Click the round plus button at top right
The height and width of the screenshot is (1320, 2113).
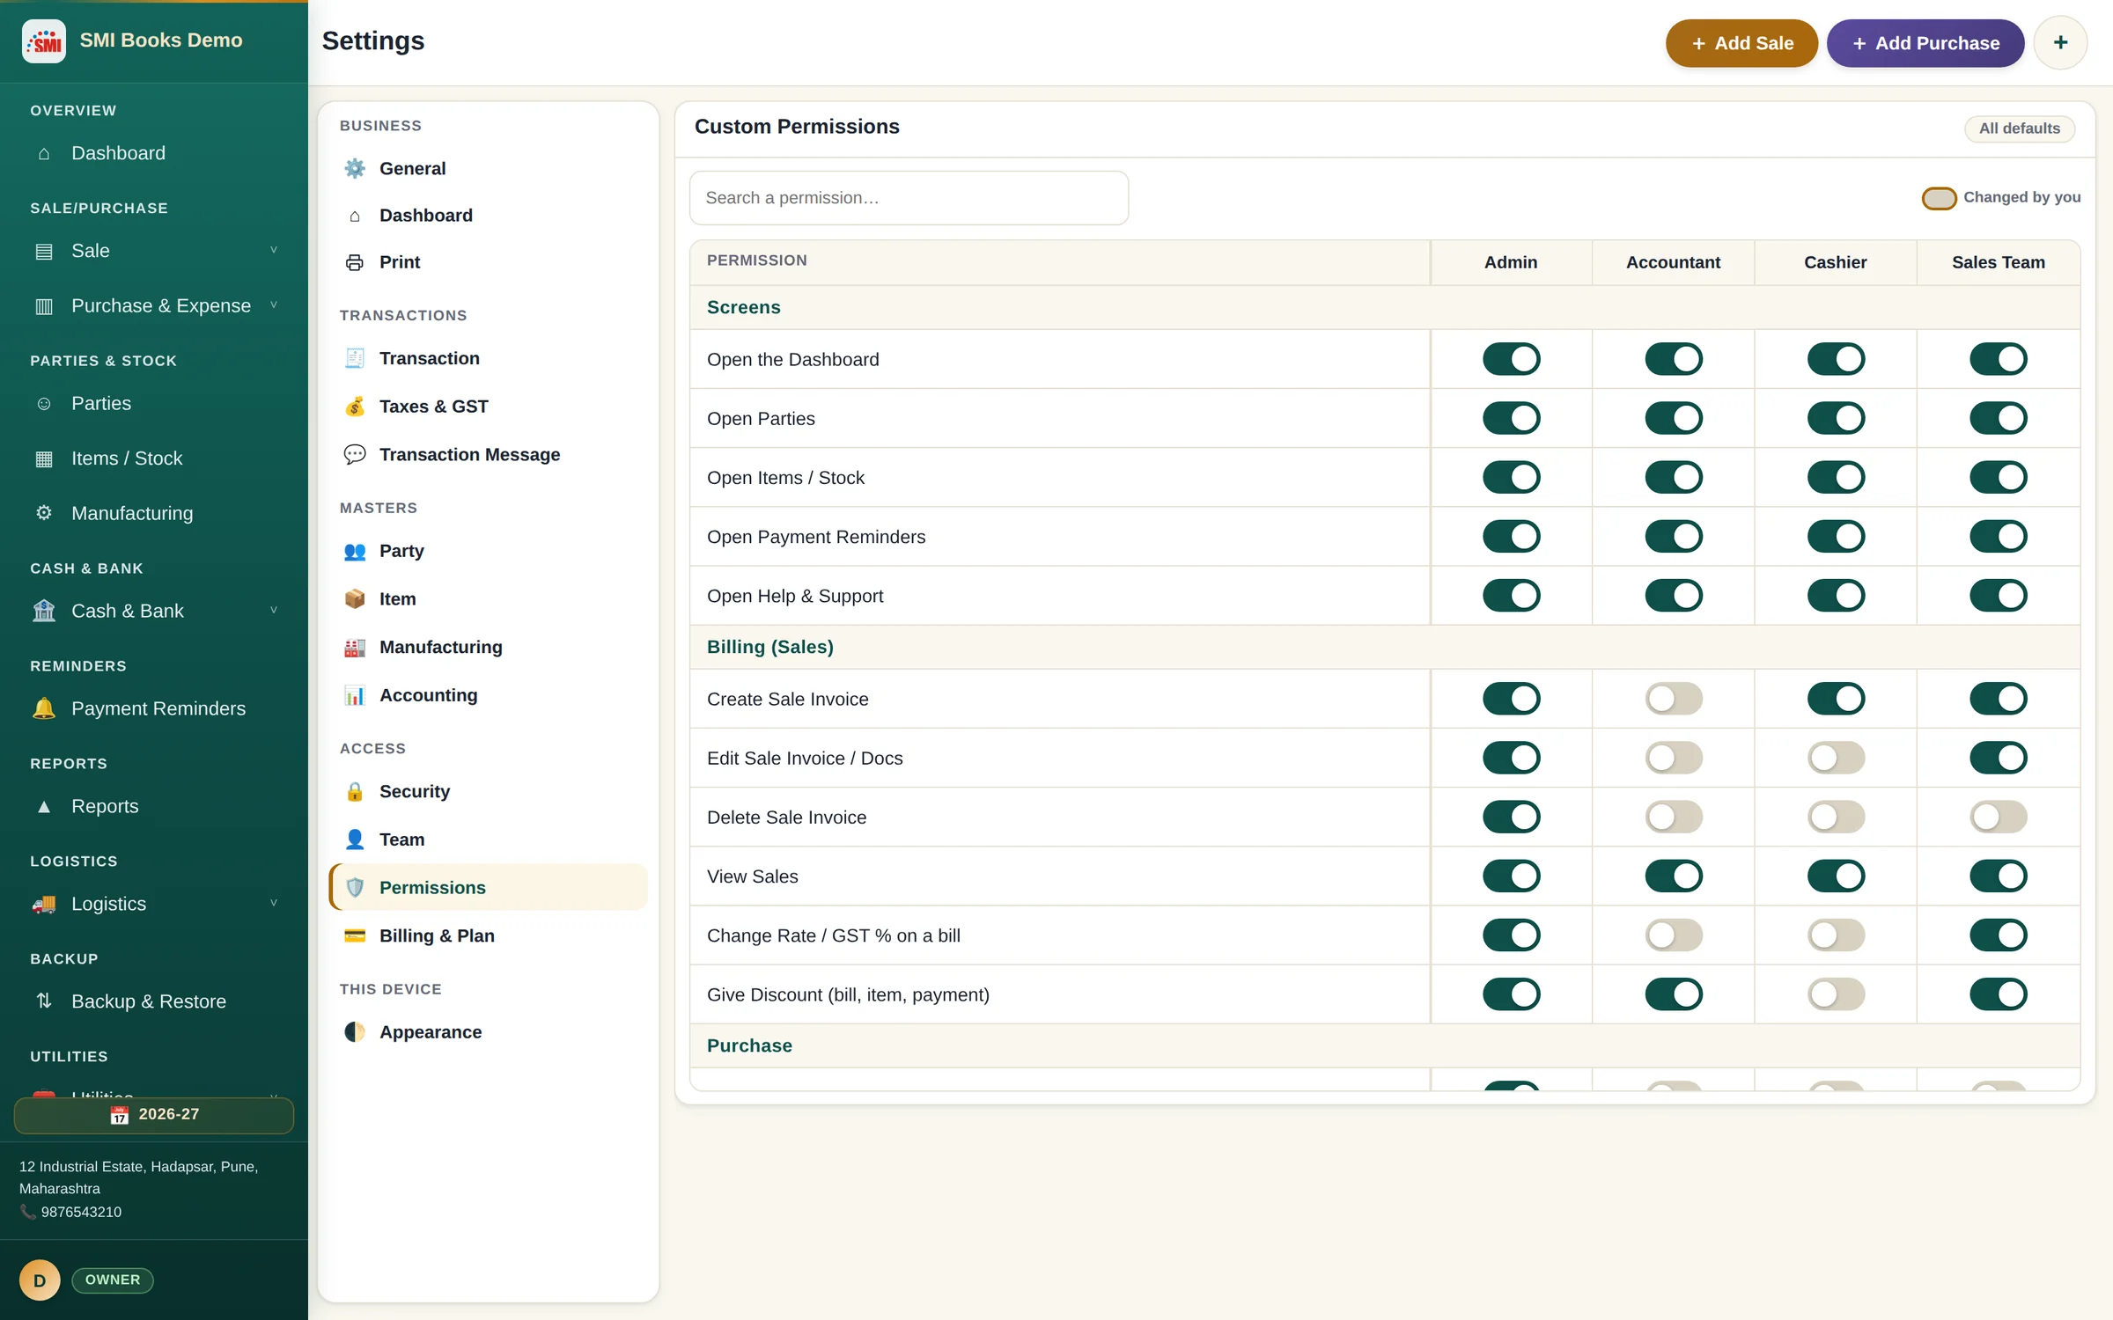pyautogui.click(x=2060, y=42)
